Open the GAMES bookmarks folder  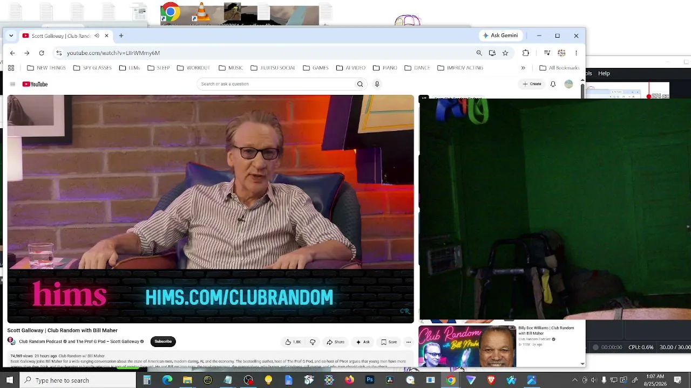pos(316,68)
